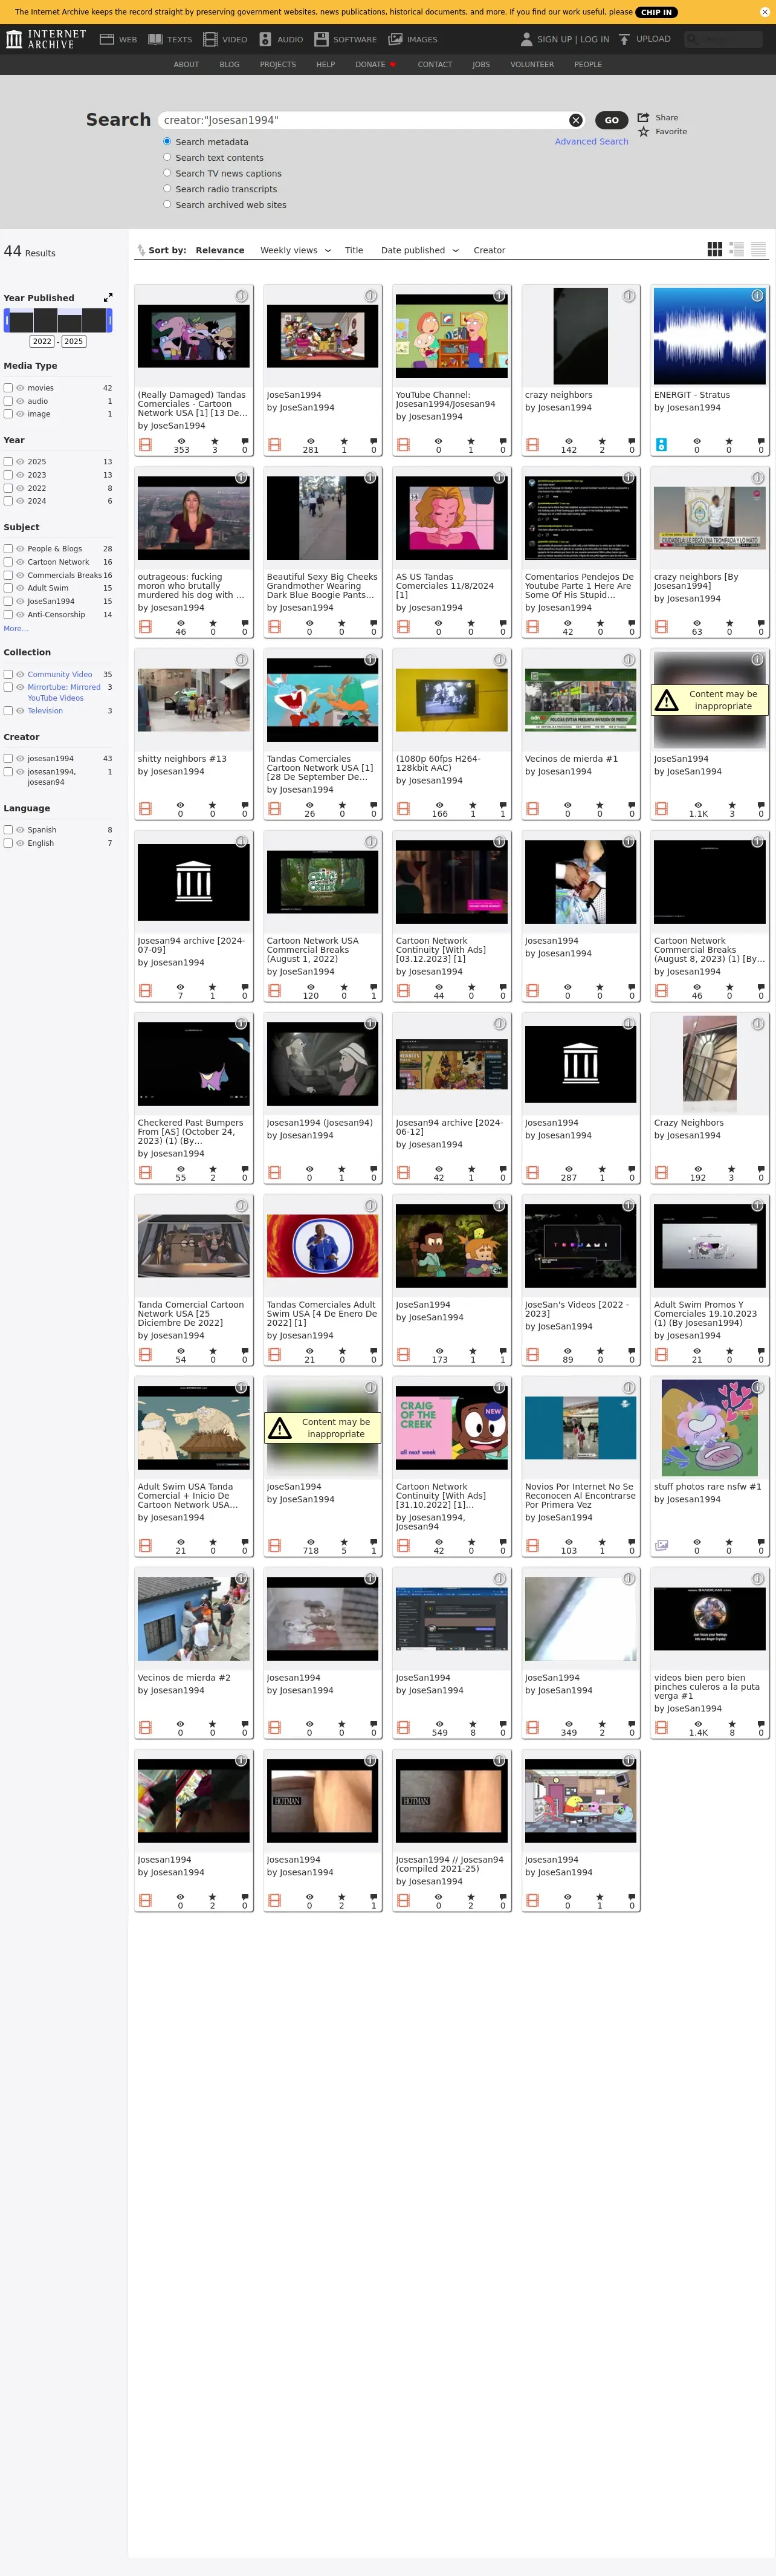This screenshot has height=2576, width=776.
Task: Click the top-right site search box
Action: click(x=724, y=39)
